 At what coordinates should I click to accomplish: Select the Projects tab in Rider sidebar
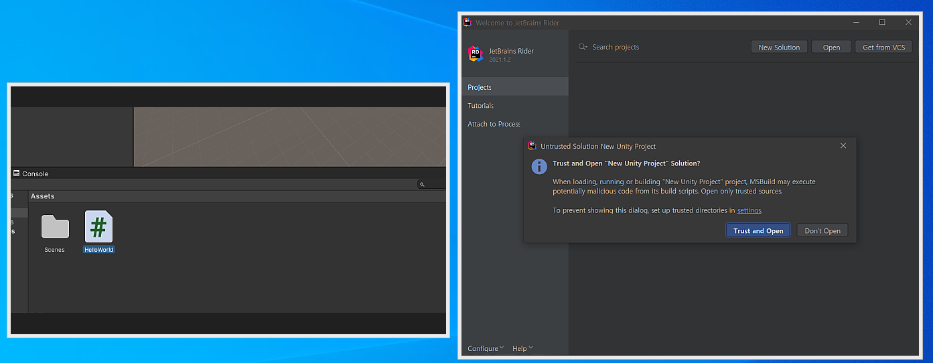(x=515, y=87)
